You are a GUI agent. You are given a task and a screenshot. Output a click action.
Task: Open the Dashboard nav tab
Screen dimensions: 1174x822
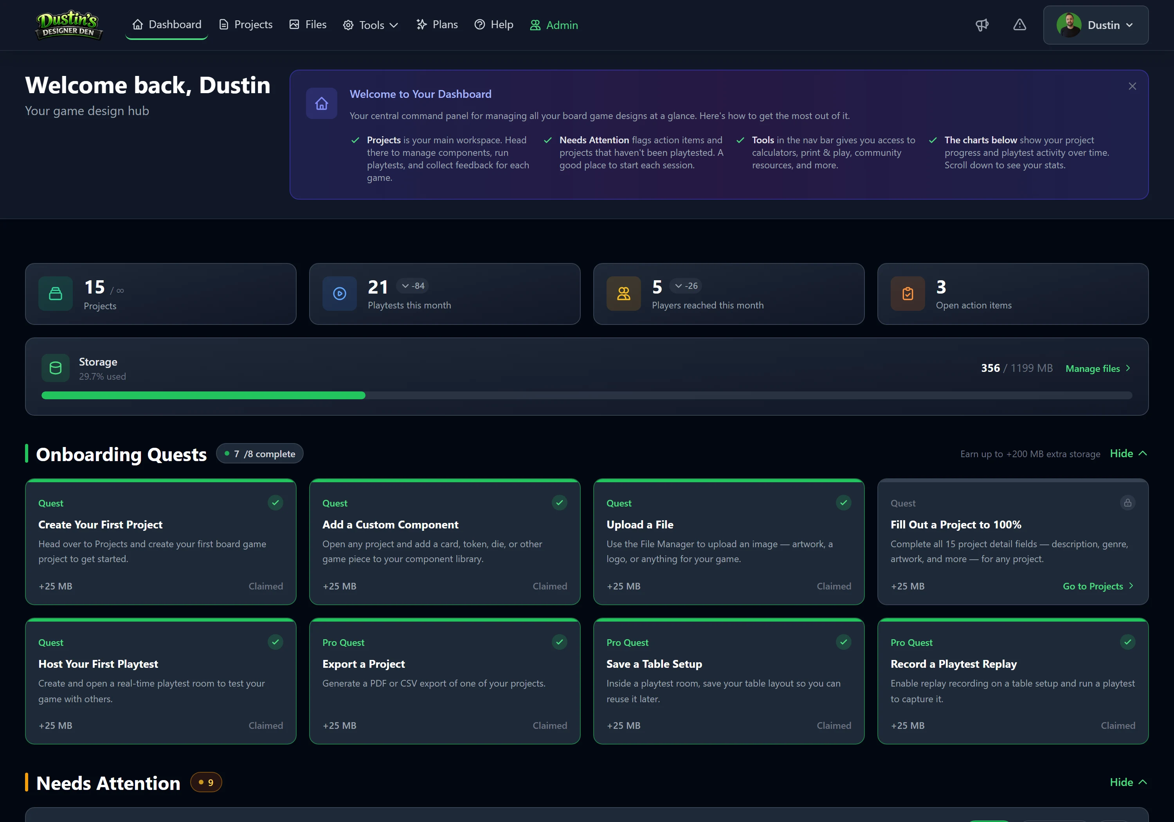coord(167,25)
